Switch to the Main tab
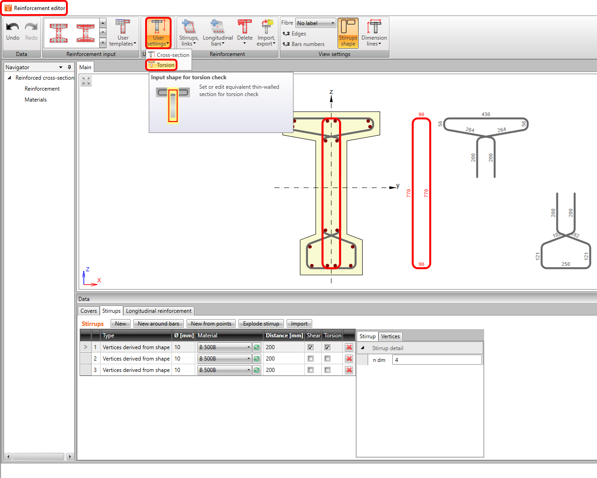The width and height of the screenshot is (597, 478). point(85,67)
